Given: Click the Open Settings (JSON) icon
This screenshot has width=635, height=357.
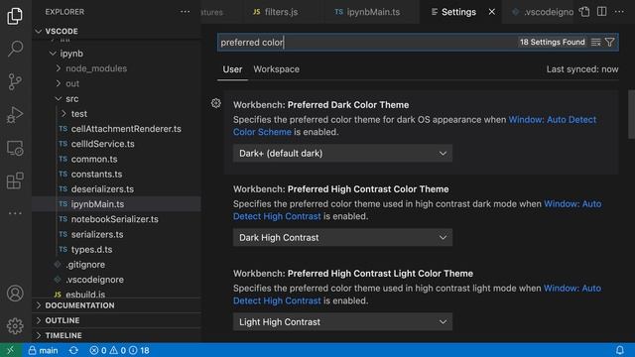Looking at the screenshot, I should [x=584, y=12].
